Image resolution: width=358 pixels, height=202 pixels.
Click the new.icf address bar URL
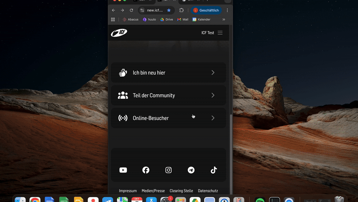(x=155, y=10)
